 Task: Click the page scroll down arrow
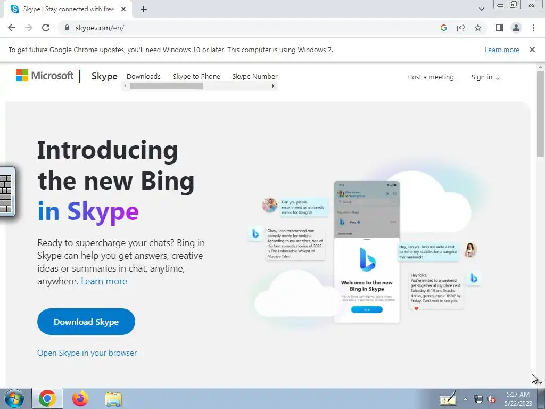coord(540,382)
